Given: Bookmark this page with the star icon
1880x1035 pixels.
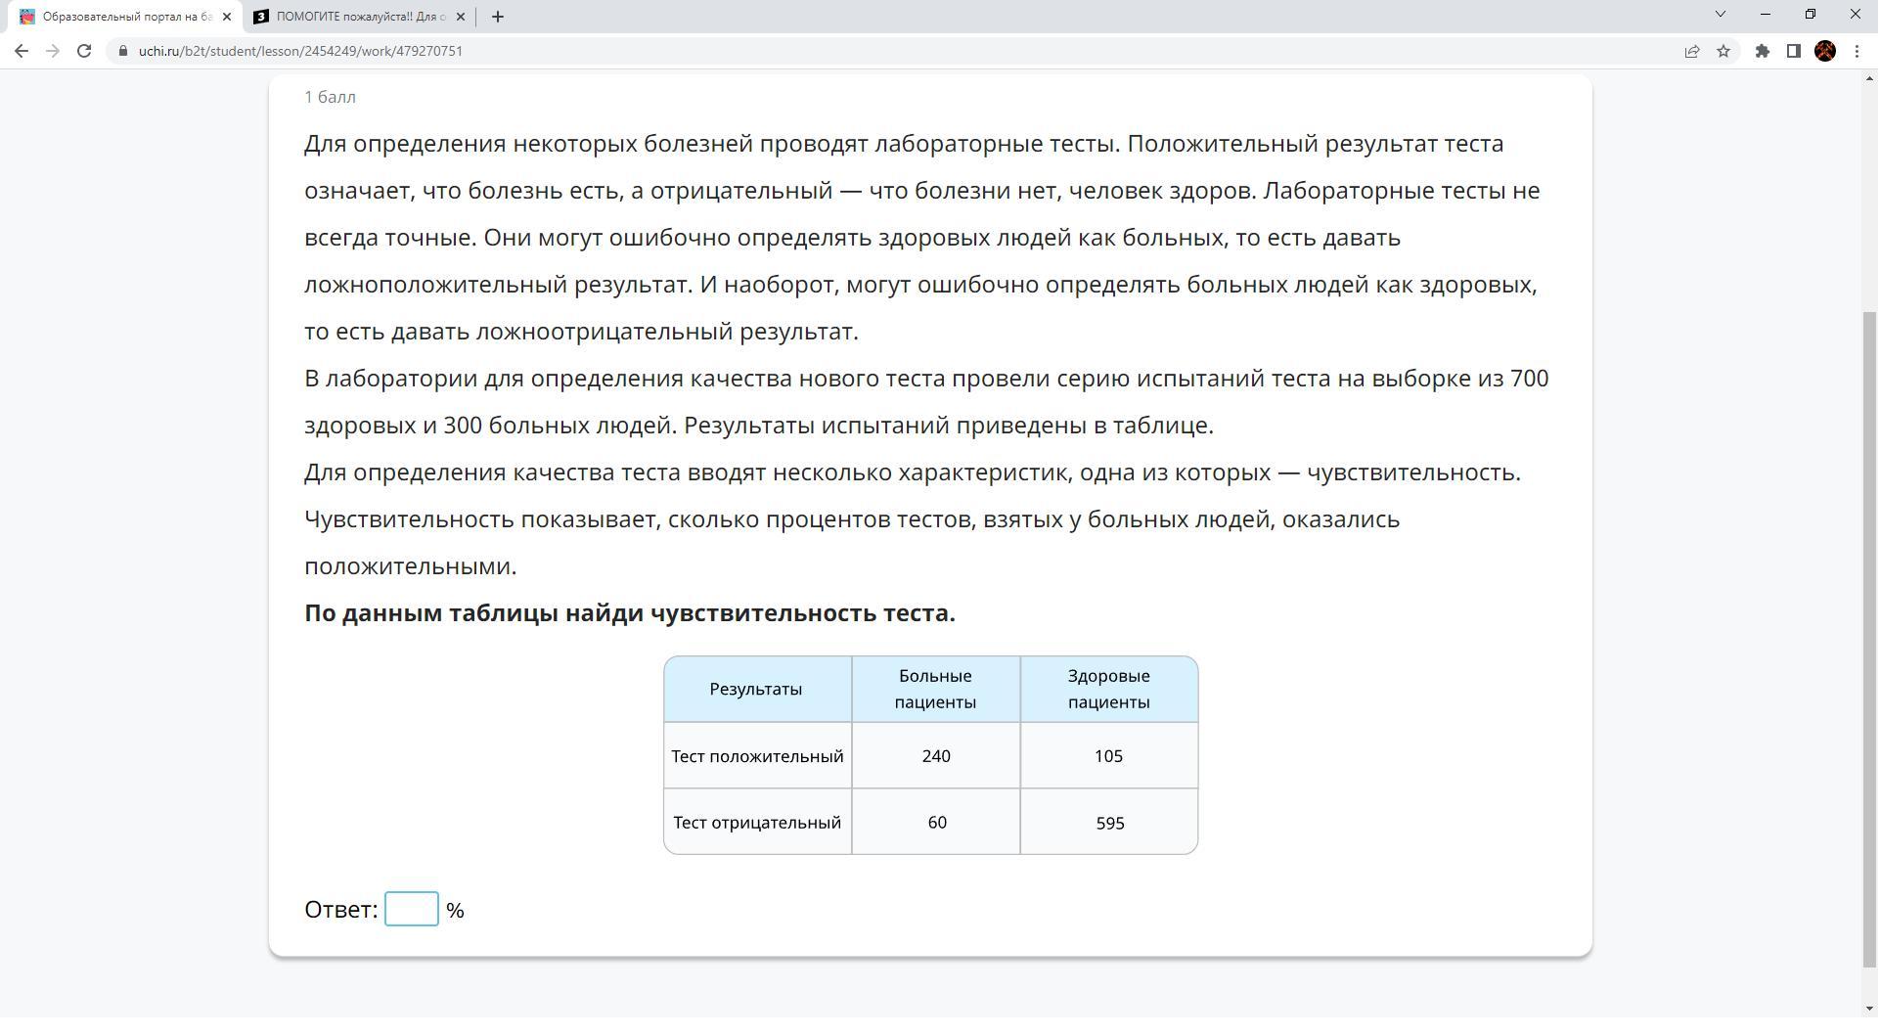Looking at the screenshot, I should coord(1723,51).
